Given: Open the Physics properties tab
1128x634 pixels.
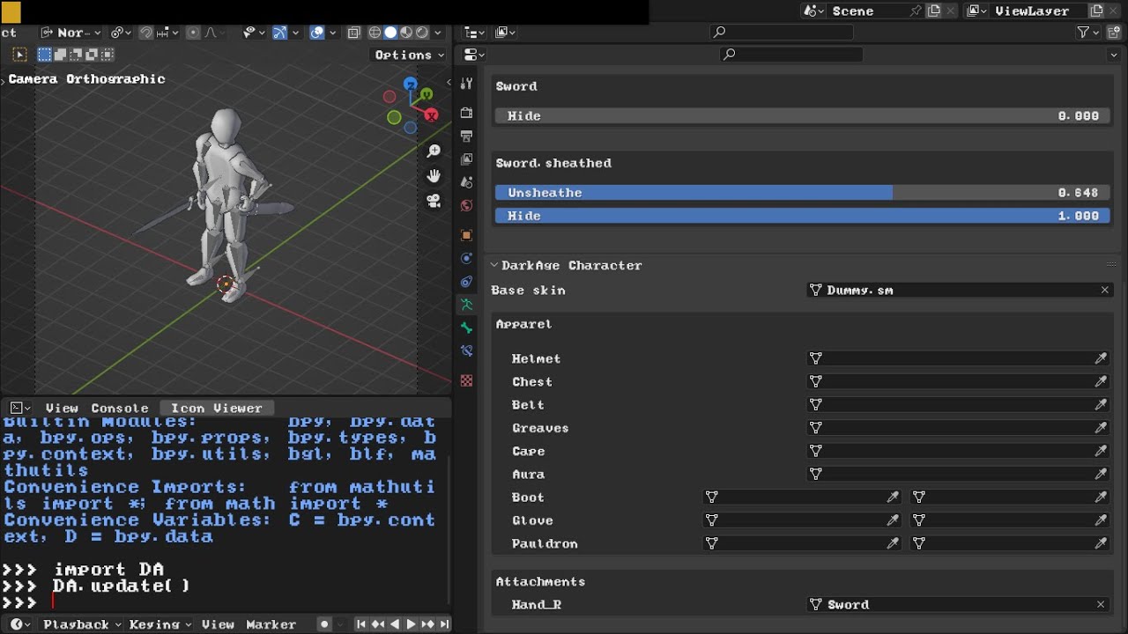Looking at the screenshot, I should pyautogui.click(x=467, y=258).
